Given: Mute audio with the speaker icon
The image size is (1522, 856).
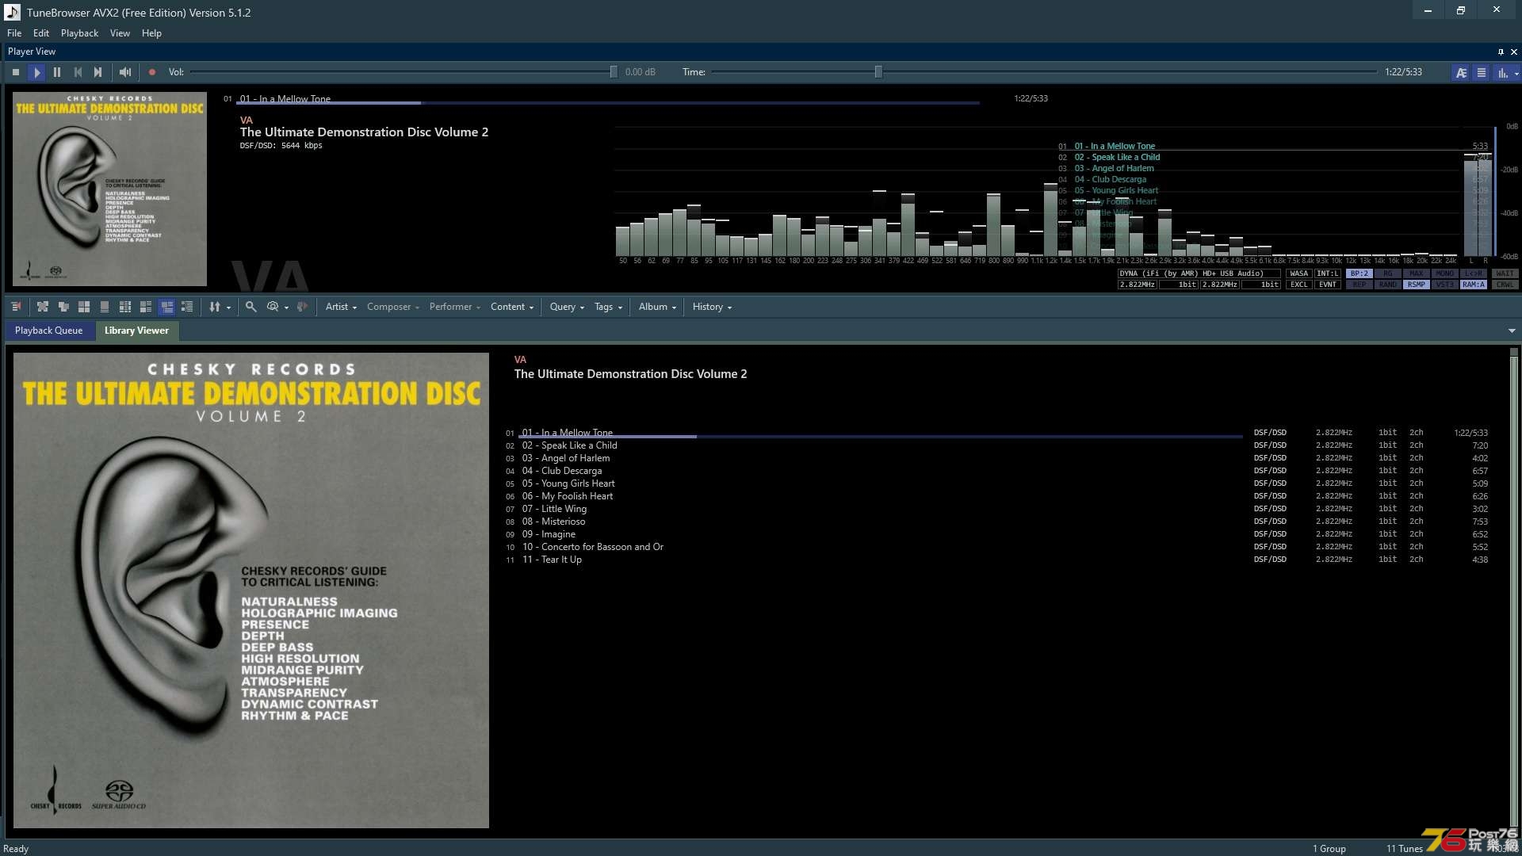Looking at the screenshot, I should click(125, 72).
